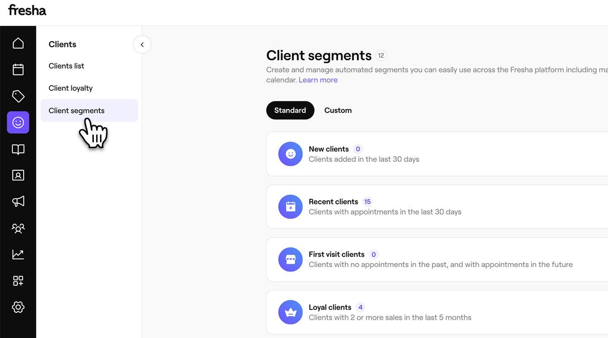This screenshot has height=338, width=608.
Task: Open the Settings gear icon
Action: [x=18, y=307]
